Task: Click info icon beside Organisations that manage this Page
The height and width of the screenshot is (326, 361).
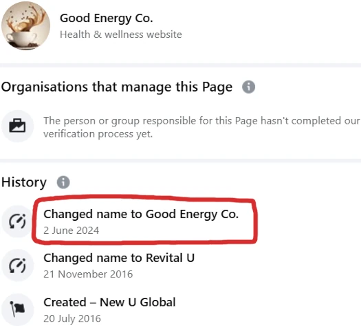Action: (248, 87)
